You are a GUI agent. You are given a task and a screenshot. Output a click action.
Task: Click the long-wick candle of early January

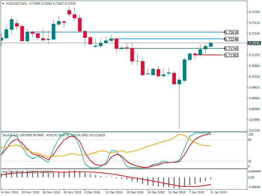point(179,103)
